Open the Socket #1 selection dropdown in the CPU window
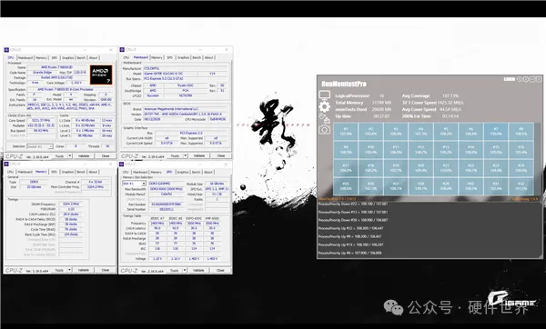This screenshot has width=546, height=329. (x=40, y=146)
